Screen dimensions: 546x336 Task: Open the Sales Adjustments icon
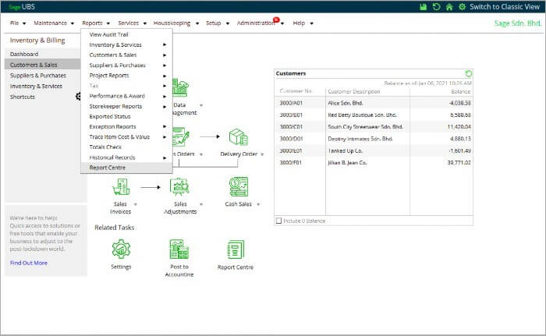coord(180,187)
